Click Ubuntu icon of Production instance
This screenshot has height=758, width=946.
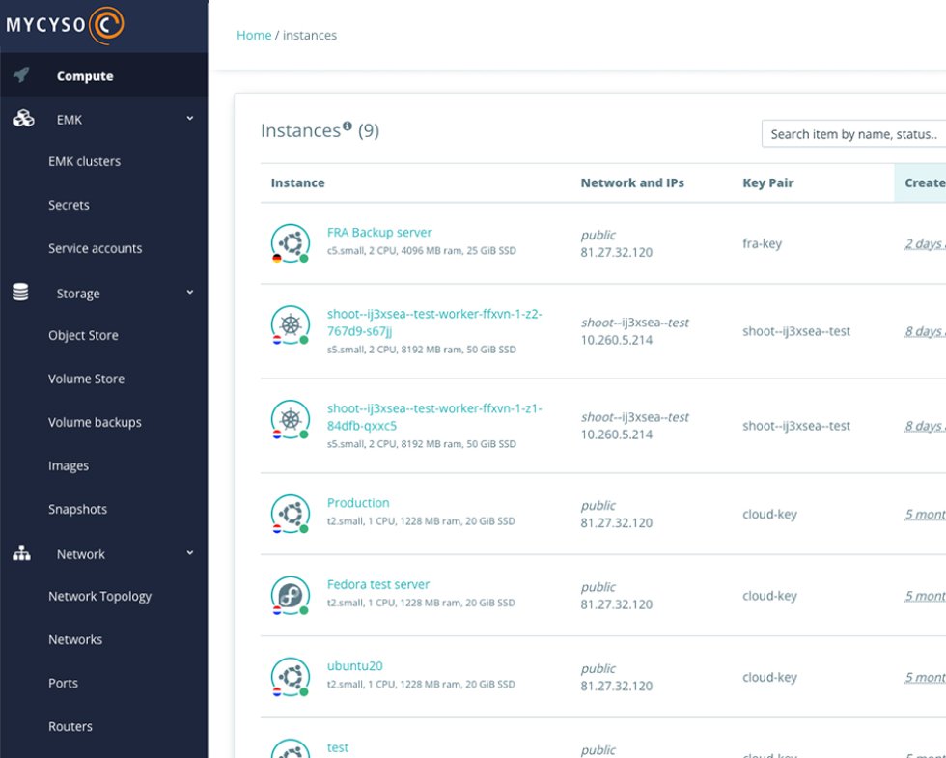click(291, 514)
